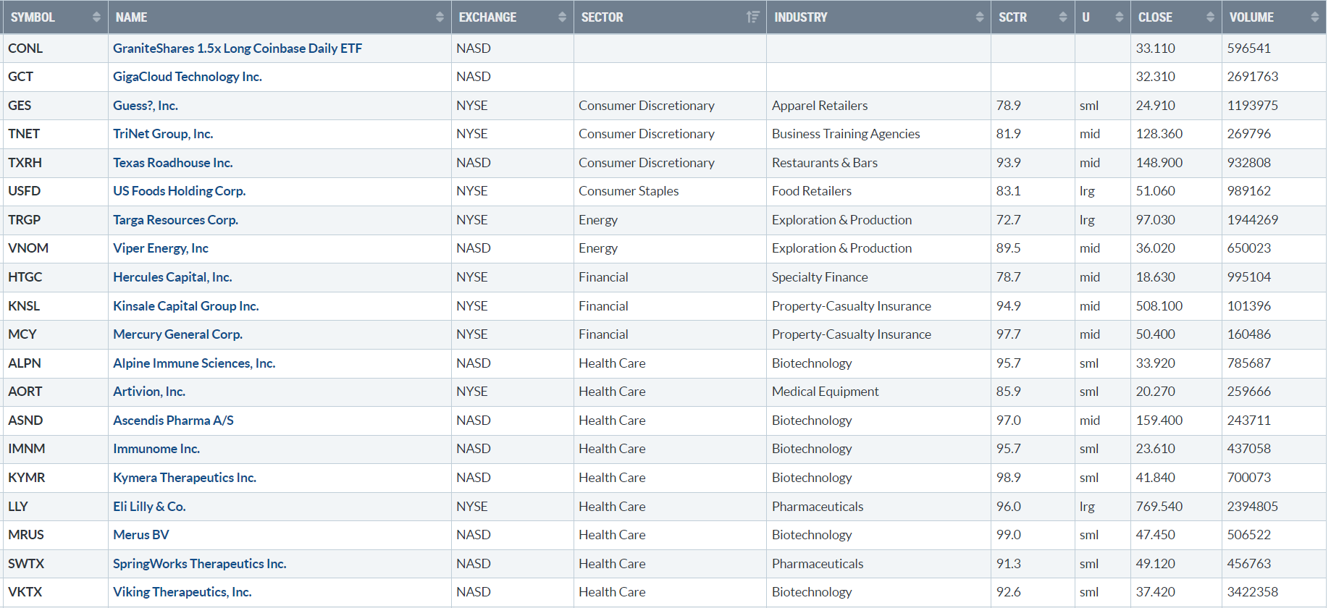Open Texas Roadhouse Inc. stock page

click(x=172, y=163)
